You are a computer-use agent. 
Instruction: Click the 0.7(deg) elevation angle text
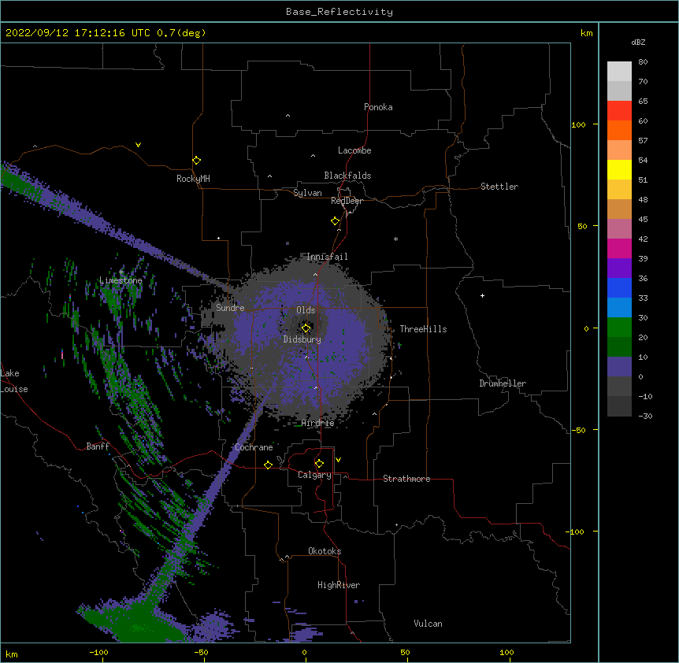coord(181,33)
